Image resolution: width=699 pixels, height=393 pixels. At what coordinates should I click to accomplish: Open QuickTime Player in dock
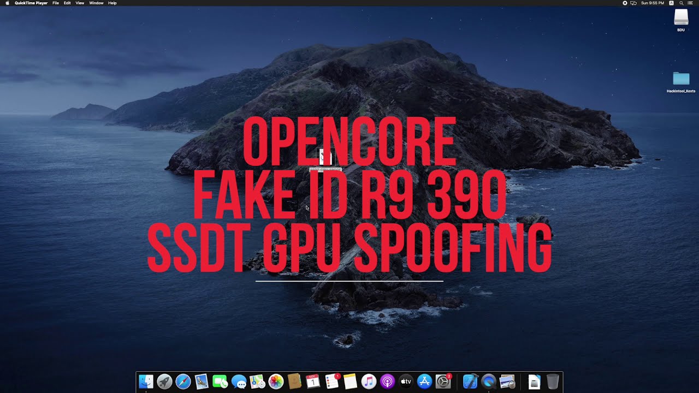point(489,382)
